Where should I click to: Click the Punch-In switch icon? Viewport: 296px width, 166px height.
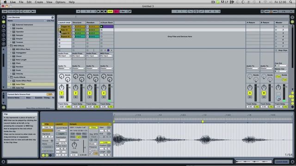[191, 12]
